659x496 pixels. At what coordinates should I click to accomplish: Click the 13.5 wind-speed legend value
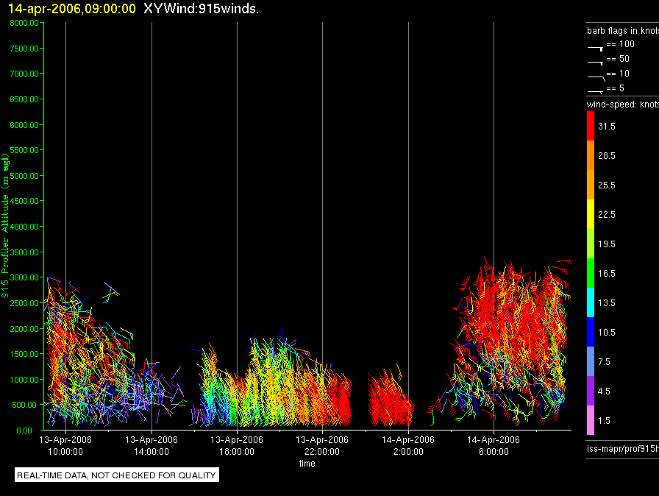pyautogui.click(x=607, y=303)
